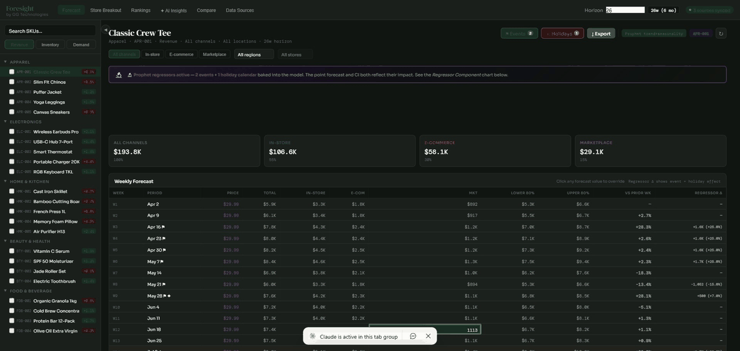Click the $7.8K total for Apr 16

pyautogui.click(x=270, y=227)
